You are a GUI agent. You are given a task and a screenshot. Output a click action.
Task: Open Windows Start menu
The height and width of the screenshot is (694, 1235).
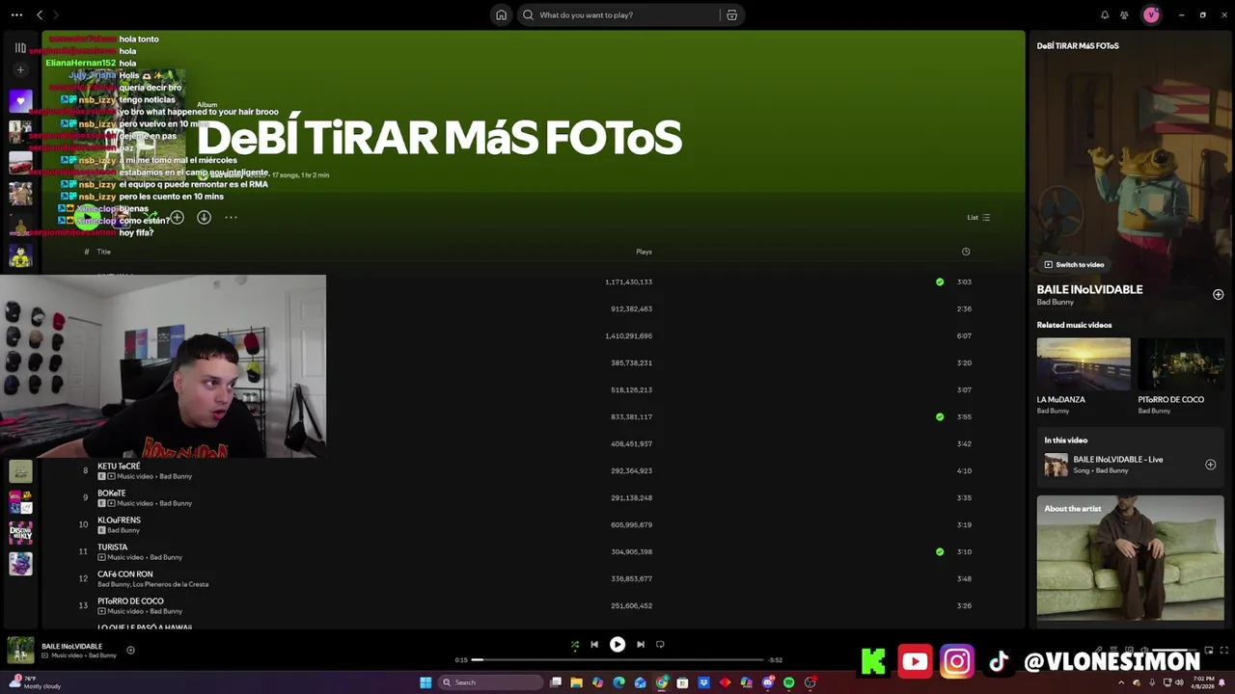[x=425, y=682]
